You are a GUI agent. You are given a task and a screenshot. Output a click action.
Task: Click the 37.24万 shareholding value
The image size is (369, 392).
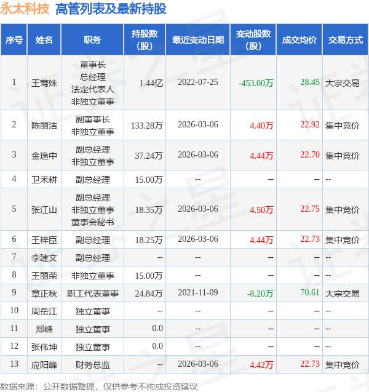coord(149,156)
